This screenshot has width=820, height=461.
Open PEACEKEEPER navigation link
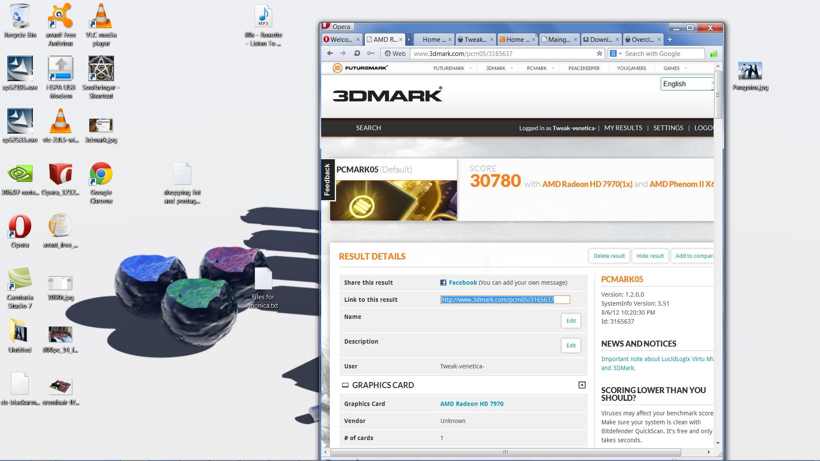(x=584, y=68)
